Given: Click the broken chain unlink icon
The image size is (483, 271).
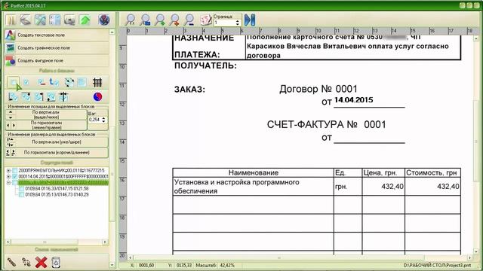Looking at the screenshot, I should 26,263.
